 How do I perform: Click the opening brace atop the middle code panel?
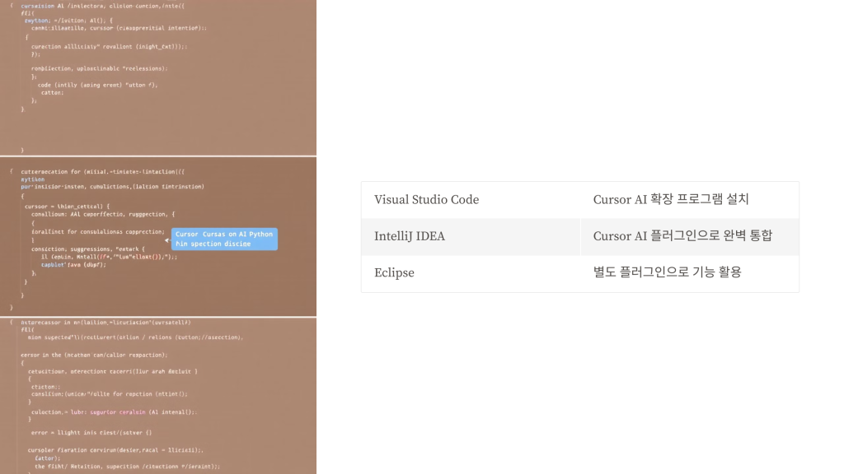12,171
